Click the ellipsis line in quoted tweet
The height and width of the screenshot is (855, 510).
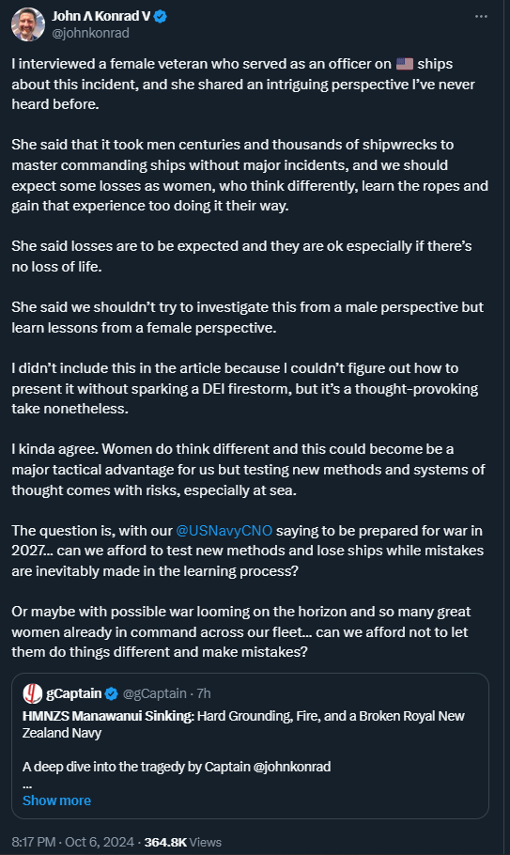(27, 785)
